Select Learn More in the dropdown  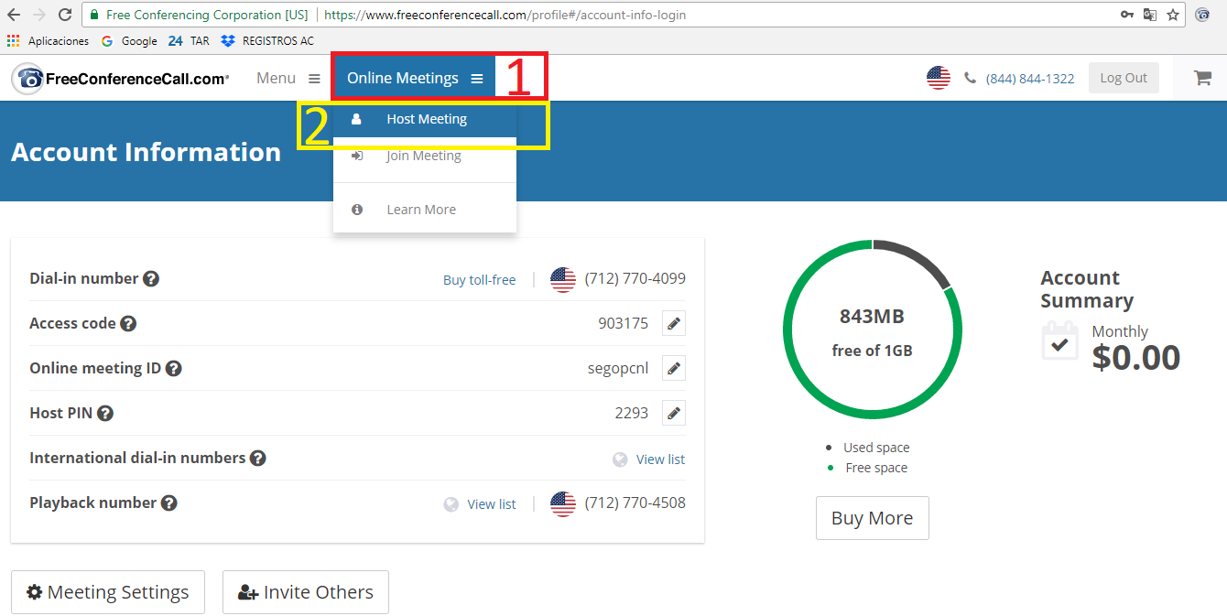point(420,210)
